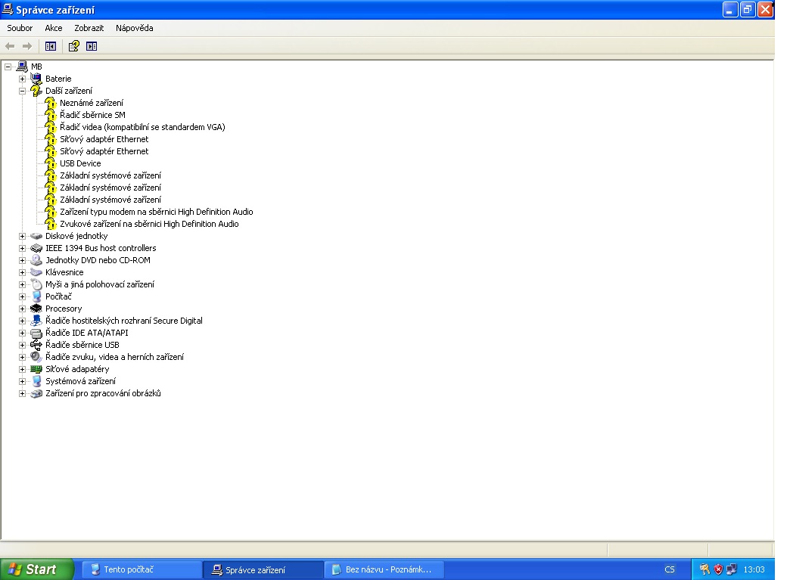The image size is (790, 580).
Task: Click the tray icon left of the shield
Action: point(704,569)
